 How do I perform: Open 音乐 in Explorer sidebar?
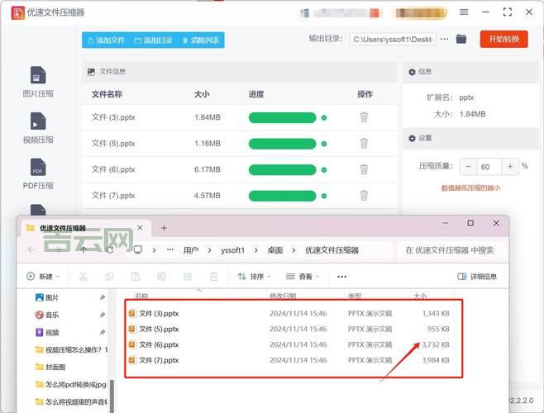coord(47,315)
